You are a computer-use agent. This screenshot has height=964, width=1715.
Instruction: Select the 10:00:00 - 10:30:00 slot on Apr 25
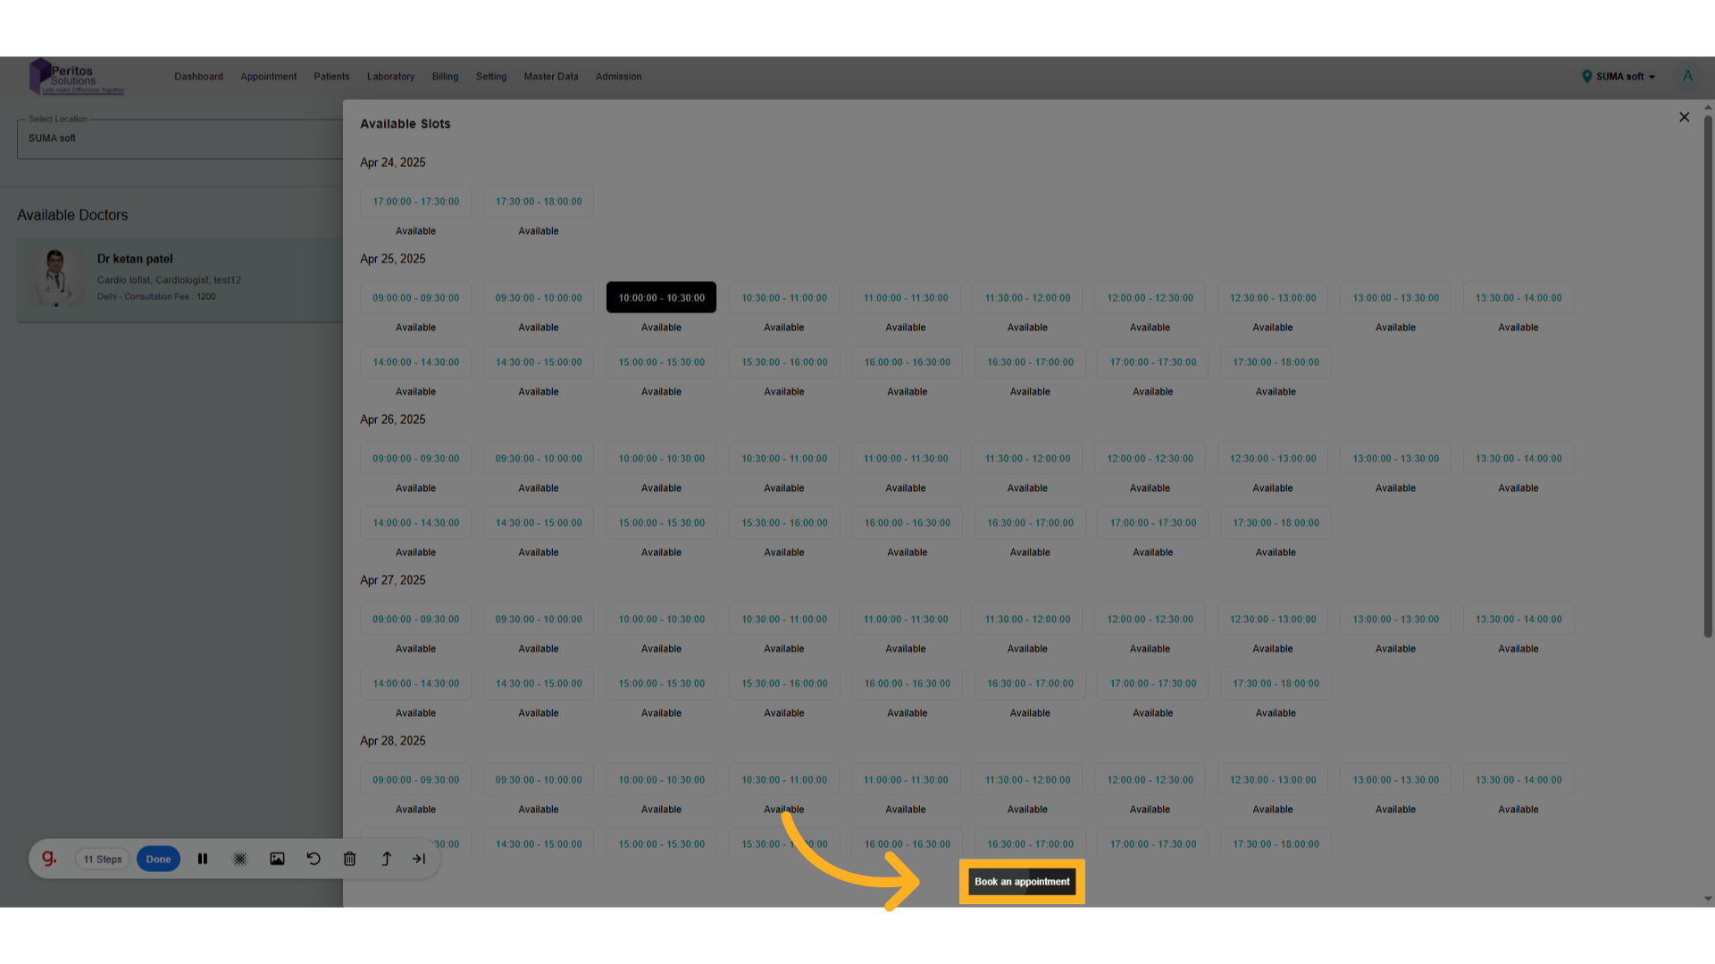tap(661, 298)
